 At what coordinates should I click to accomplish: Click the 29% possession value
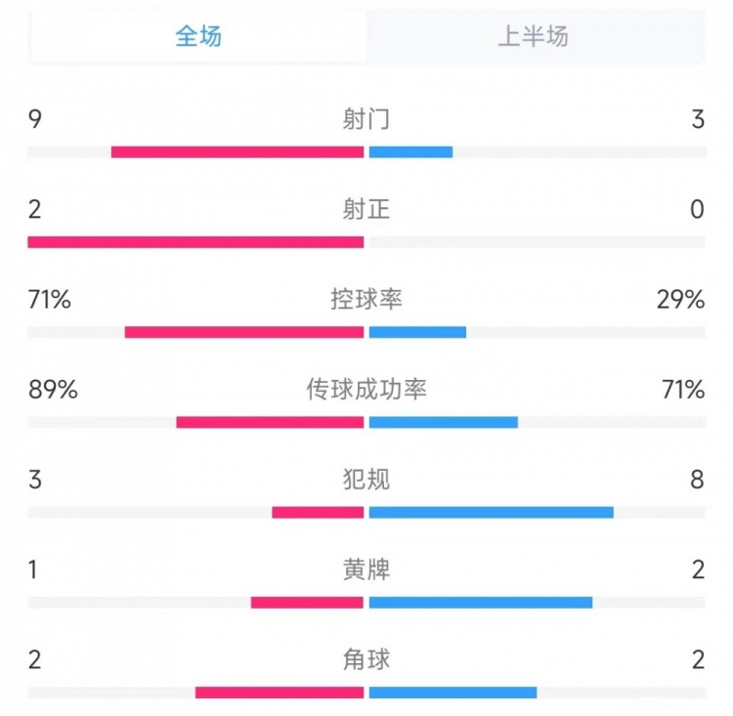680,300
